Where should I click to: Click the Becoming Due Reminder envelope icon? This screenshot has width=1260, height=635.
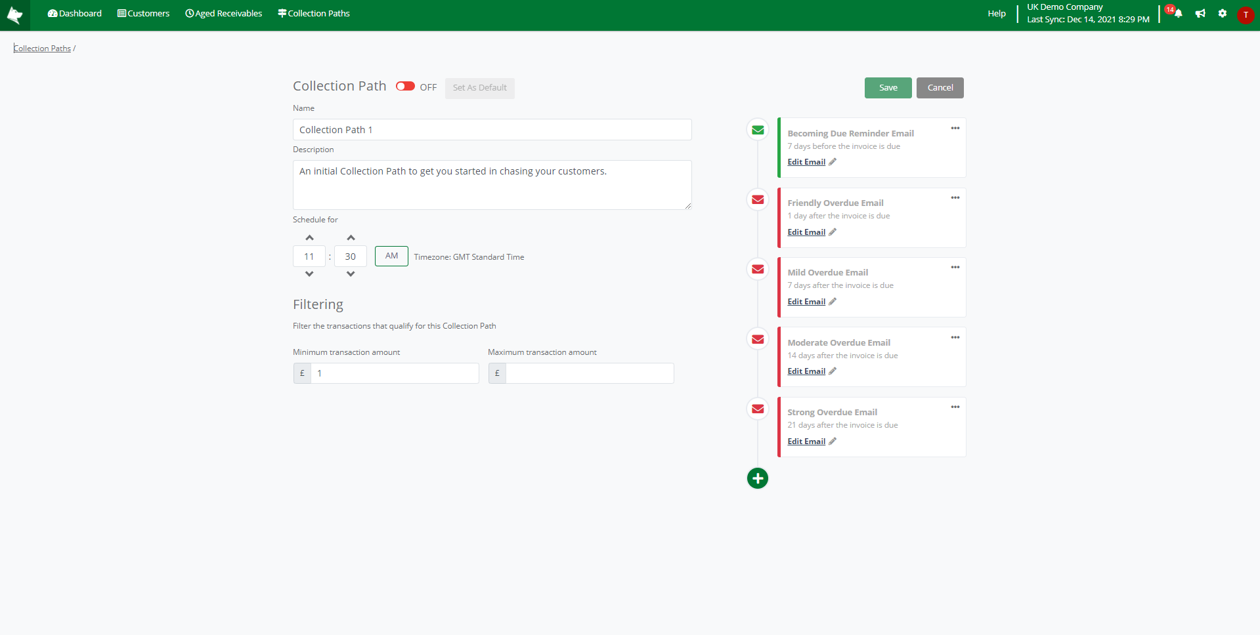(758, 130)
